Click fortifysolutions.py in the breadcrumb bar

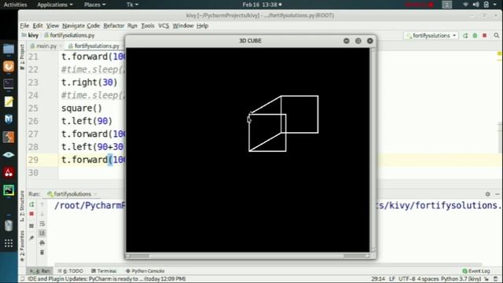(69, 35)
